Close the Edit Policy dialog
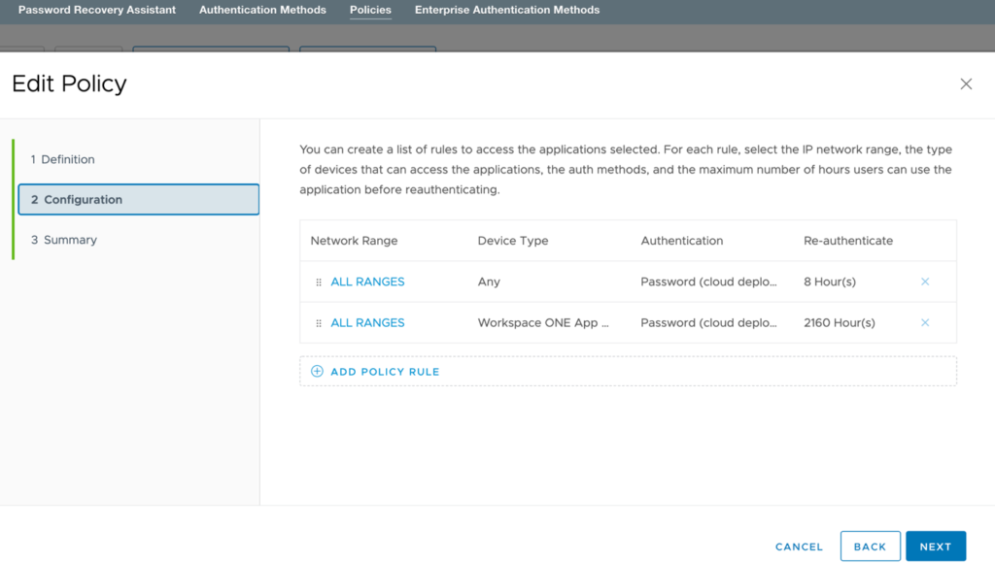The height and width of the screenshot is (563, 995). tap(966, 83)
